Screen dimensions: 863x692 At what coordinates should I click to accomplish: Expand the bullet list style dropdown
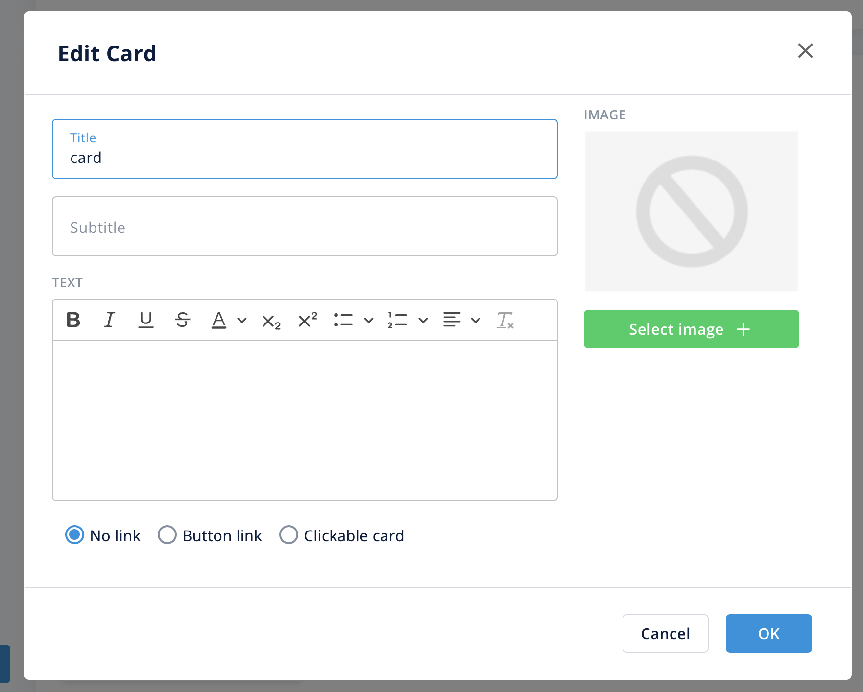coord(369,321)
